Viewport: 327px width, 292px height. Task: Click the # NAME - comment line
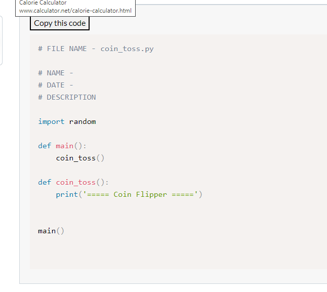point(56,73)
